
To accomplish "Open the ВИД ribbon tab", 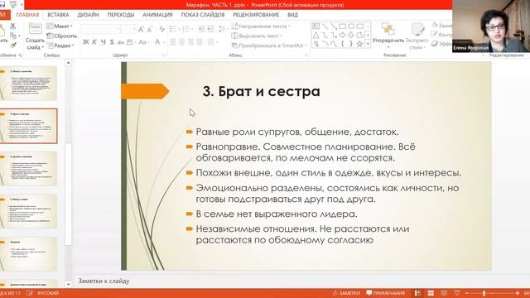I will pos(292,15).
